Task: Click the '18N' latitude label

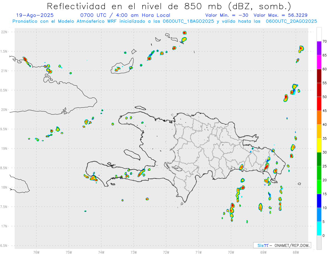Action: coord(4,187)
